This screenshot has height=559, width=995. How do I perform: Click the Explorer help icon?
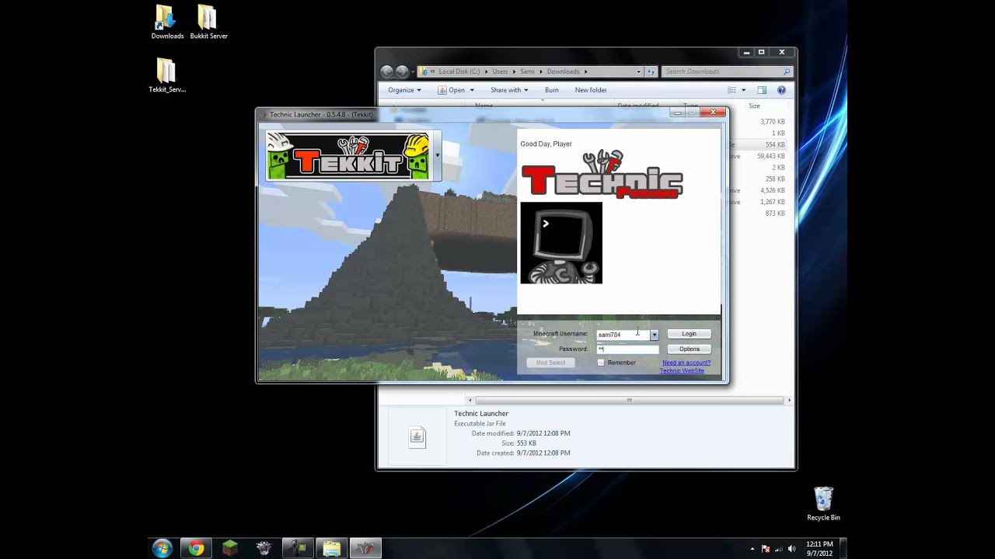(x=781, y=90)
